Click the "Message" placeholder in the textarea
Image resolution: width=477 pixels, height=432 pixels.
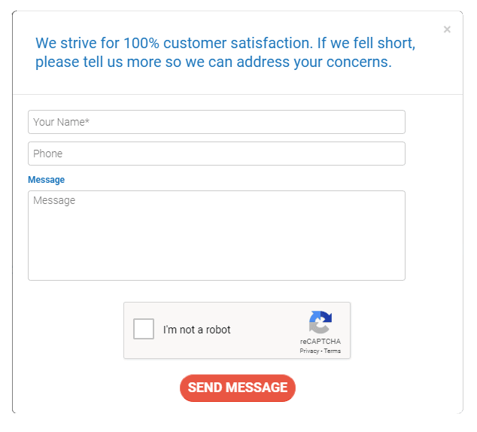pos(54,200)
